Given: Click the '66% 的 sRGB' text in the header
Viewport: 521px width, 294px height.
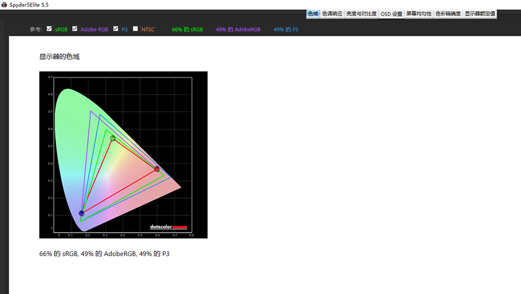Looking at the screenshot, I should click(187, 30).
